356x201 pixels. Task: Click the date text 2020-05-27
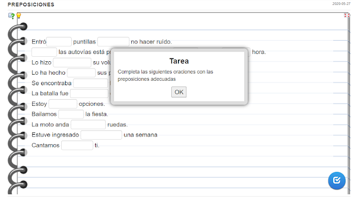click(x=341, y=4)
